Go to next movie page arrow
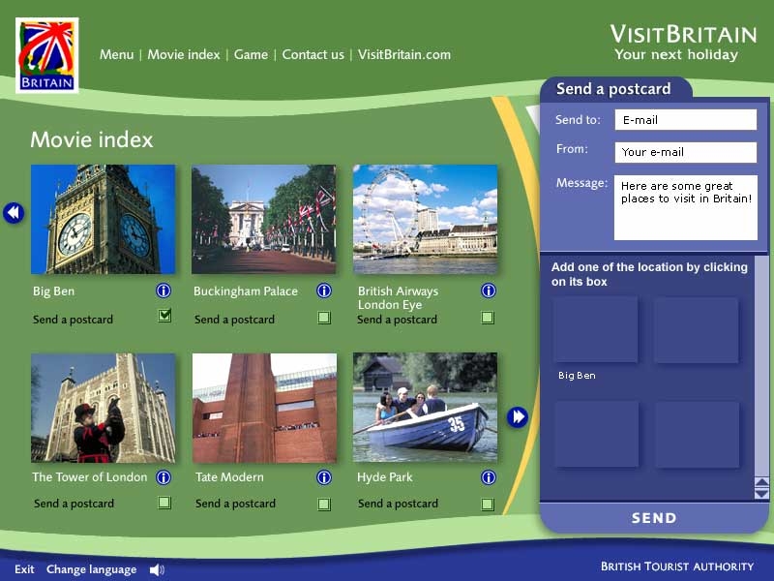The height and width of the screenshot is (581, 774). tap(518, 417)
